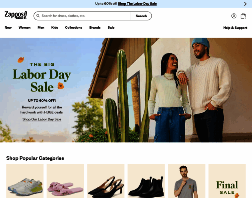Open Help & Support
Viewport: 252px width, 198px height.
tap(235, 28)
